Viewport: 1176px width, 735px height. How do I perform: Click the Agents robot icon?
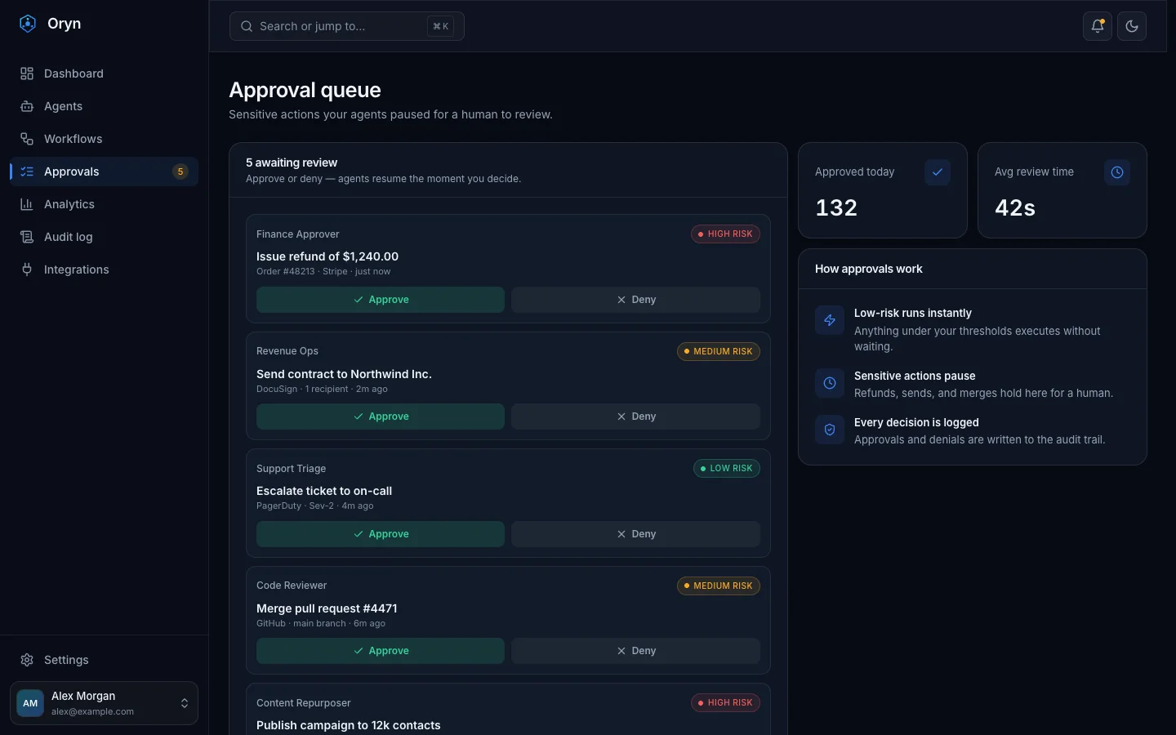(27, 106)
